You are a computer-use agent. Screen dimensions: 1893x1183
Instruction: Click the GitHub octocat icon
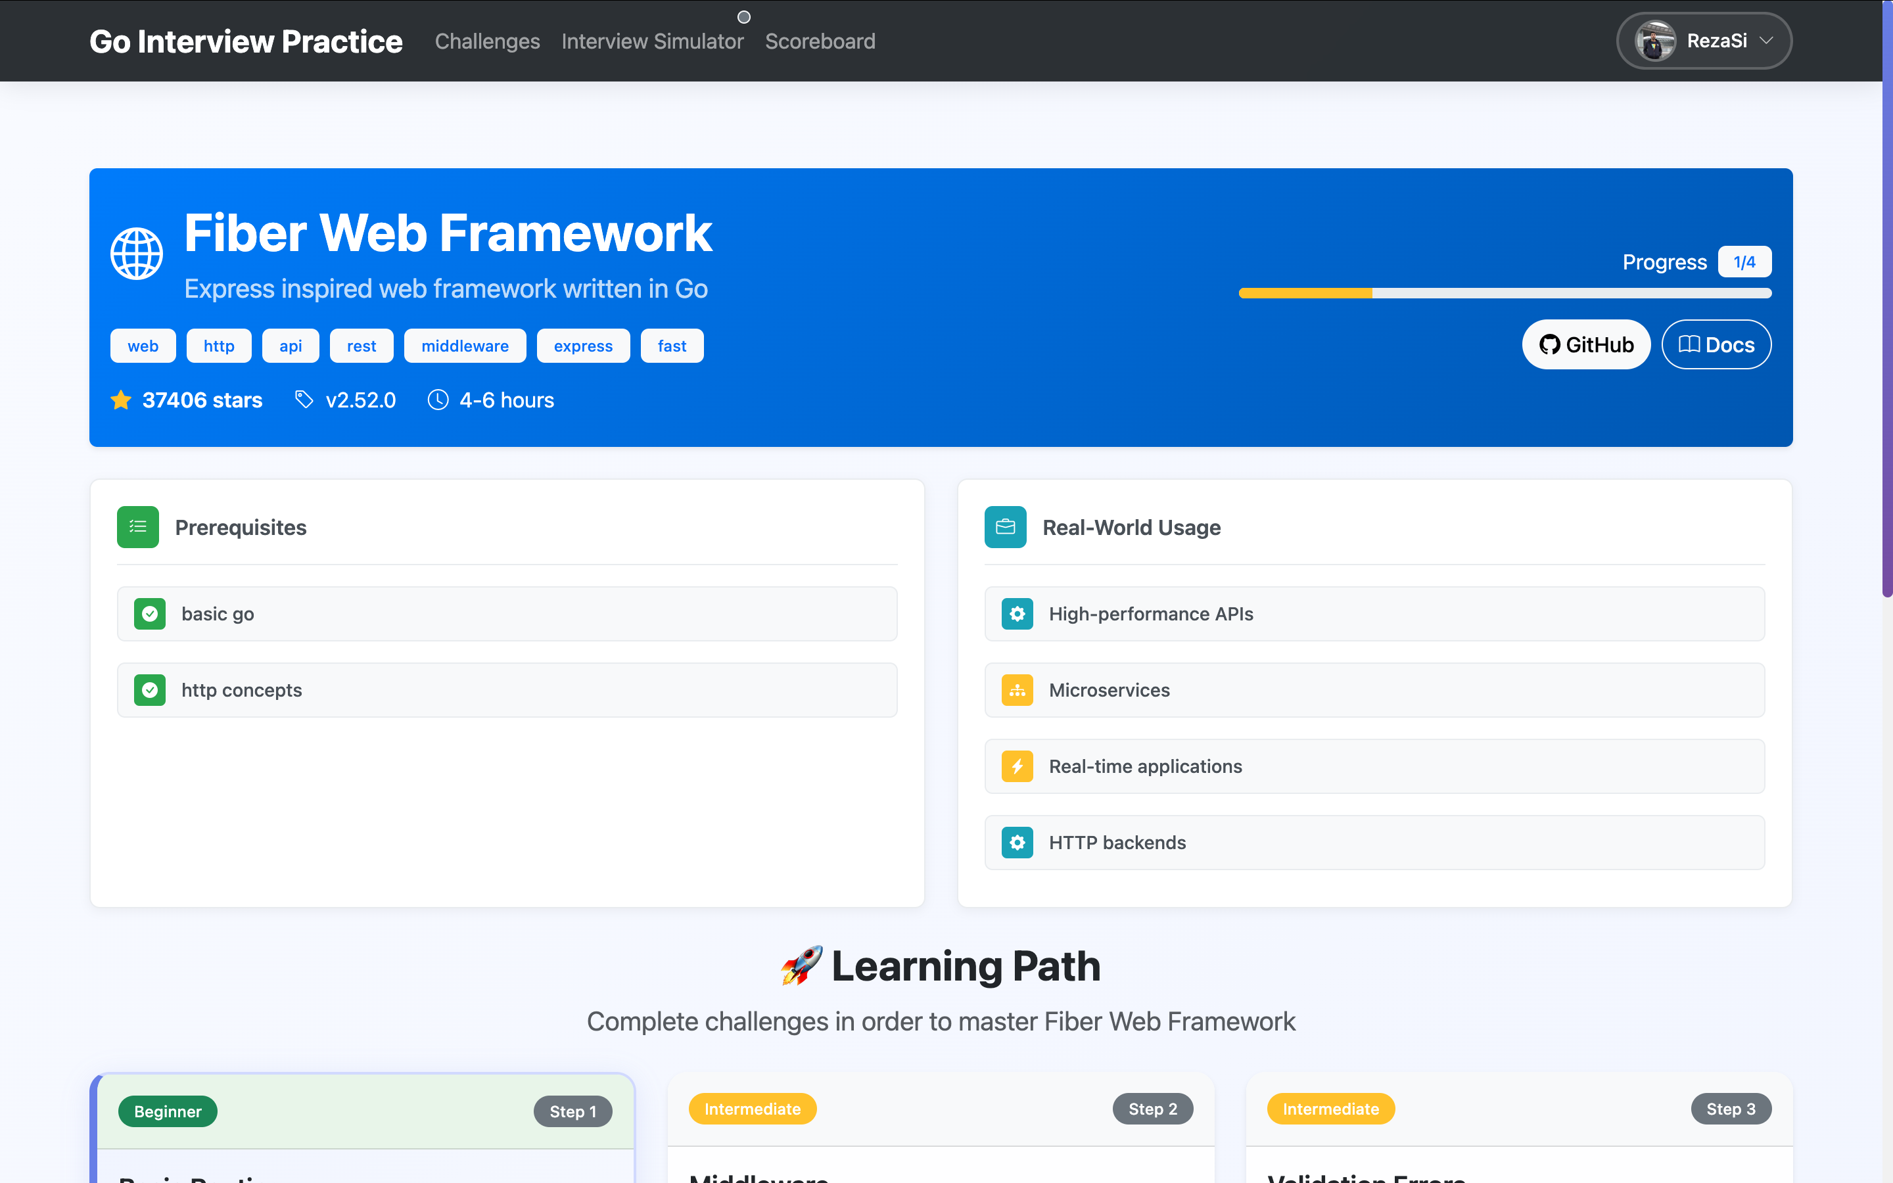tap(1550, 344)
